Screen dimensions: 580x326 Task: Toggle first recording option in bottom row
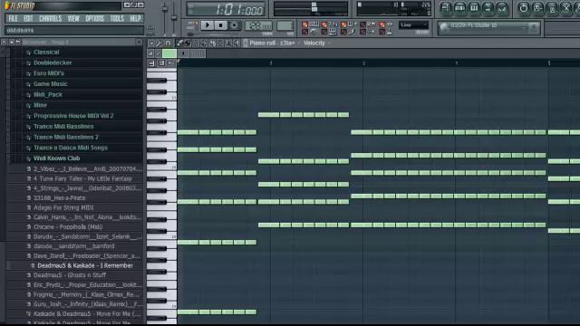(304, 32)
